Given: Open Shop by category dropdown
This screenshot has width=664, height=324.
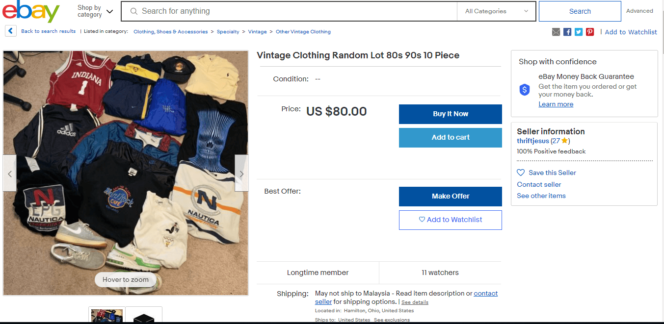Looking at the screenshot, I should coord(95,11).
